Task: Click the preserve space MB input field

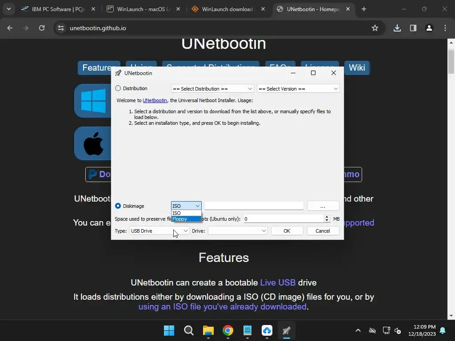Action: point(283,219)
